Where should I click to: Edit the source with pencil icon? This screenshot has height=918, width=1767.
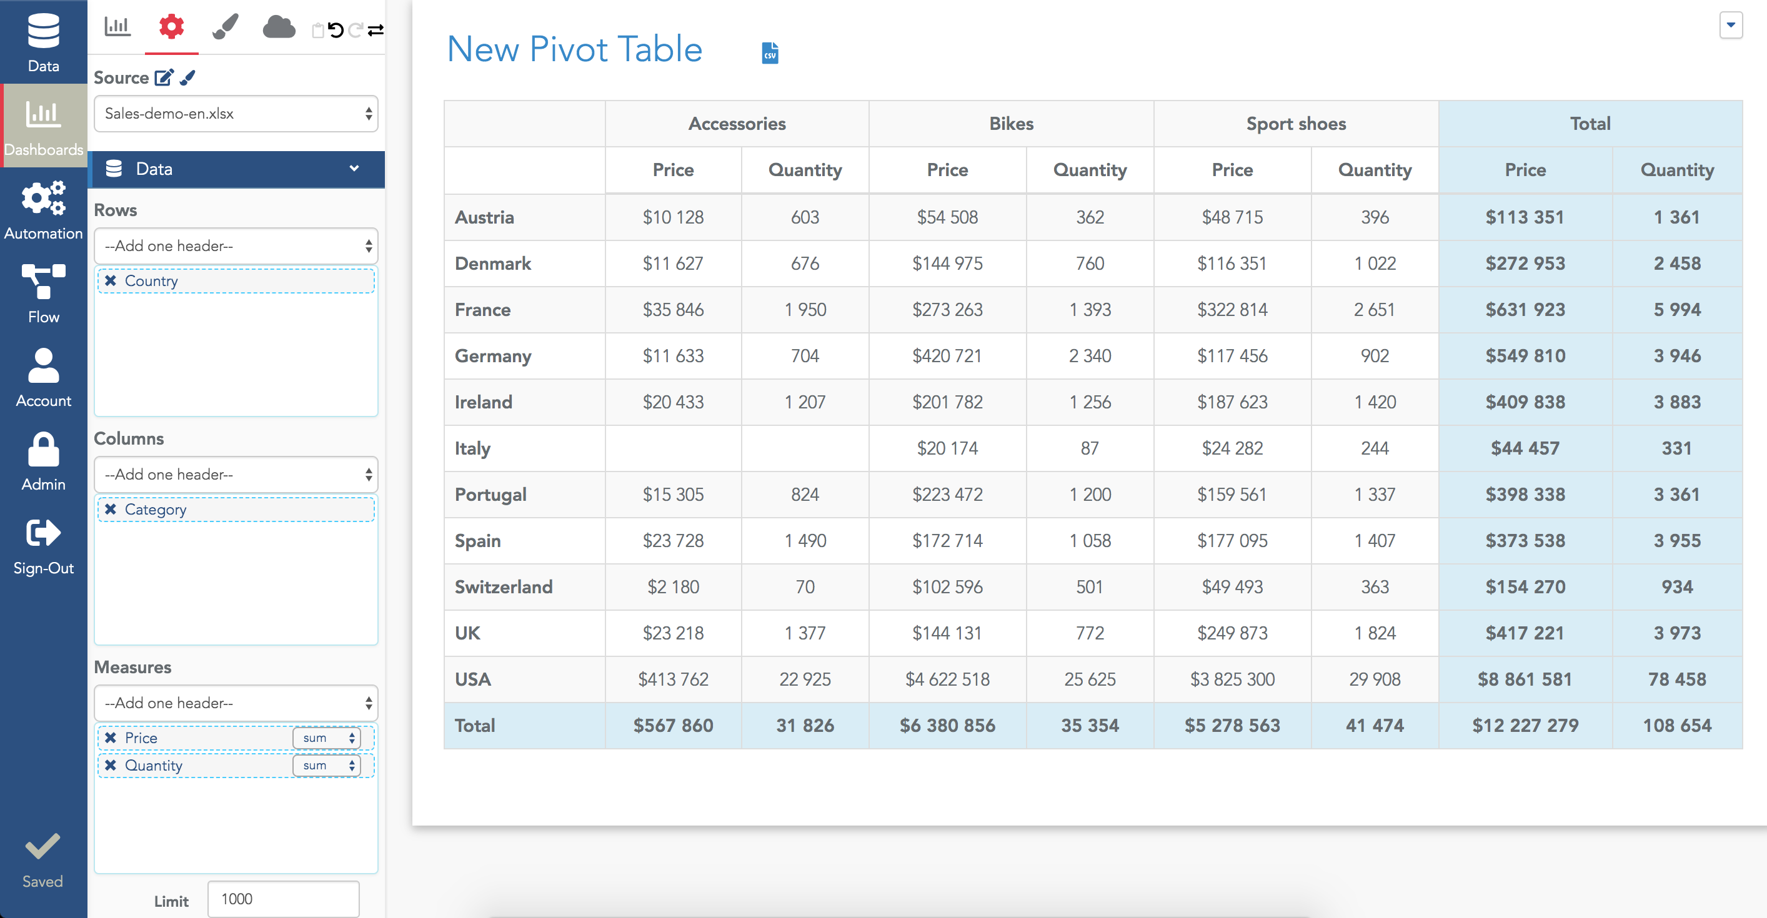click(x=163, y=77)
